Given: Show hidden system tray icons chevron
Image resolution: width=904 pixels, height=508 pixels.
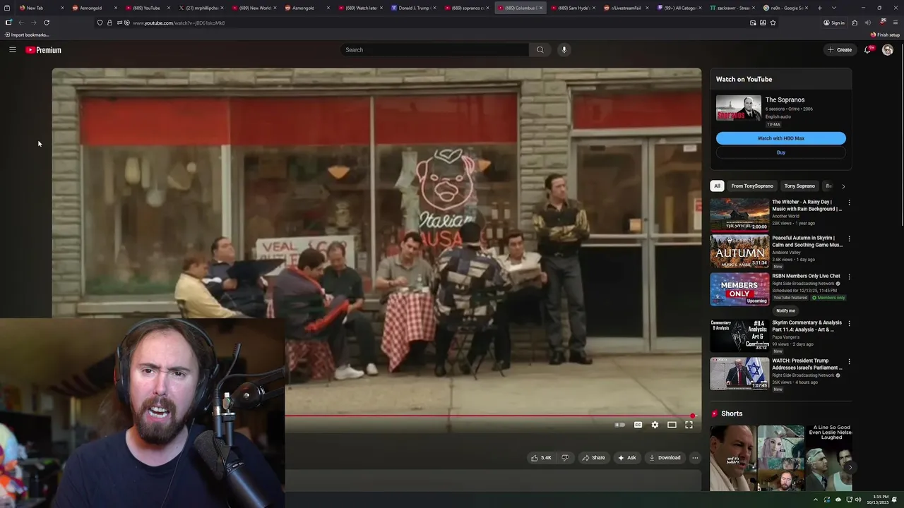Looking at the screenshot, I should (816, 500).
